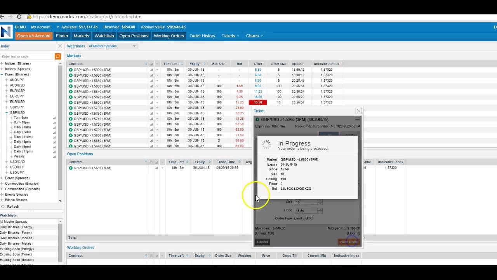Image resolution: width=497 pixels, height=280 pixels.
Task: Open the Markets menu tab
Action: click(x=81, y=36)
